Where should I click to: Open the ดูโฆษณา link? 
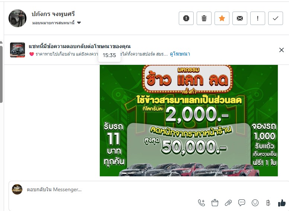point(180,54)
